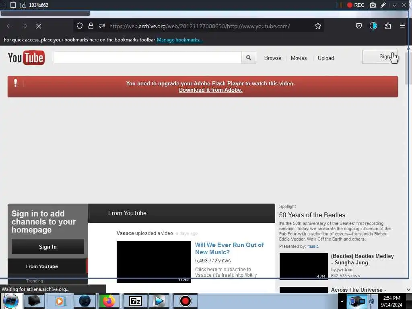Open Will We Ever Run Out of New Music?
Image resolution: width=412 pixels, height=309 pixels.
click(229, 248)
